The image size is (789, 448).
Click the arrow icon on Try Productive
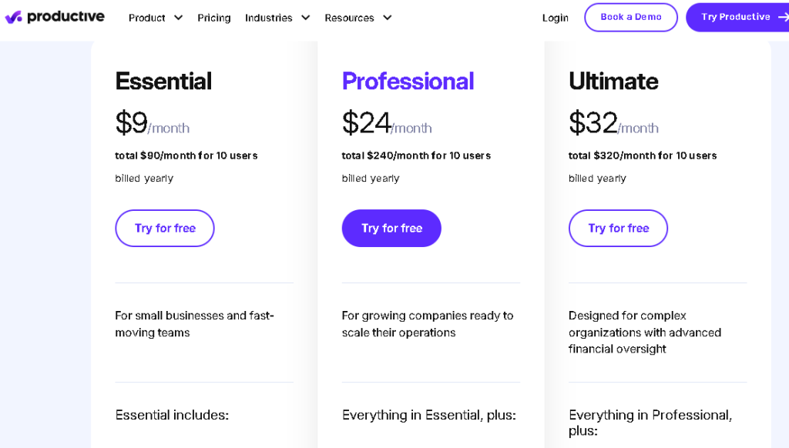pos(783,17)
